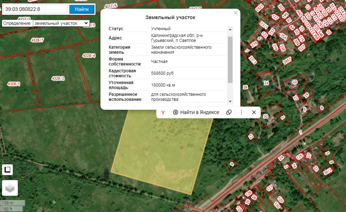Select parcel labeled 4328/2 on the map
The image size is (346, 212).
pos(58,78)
